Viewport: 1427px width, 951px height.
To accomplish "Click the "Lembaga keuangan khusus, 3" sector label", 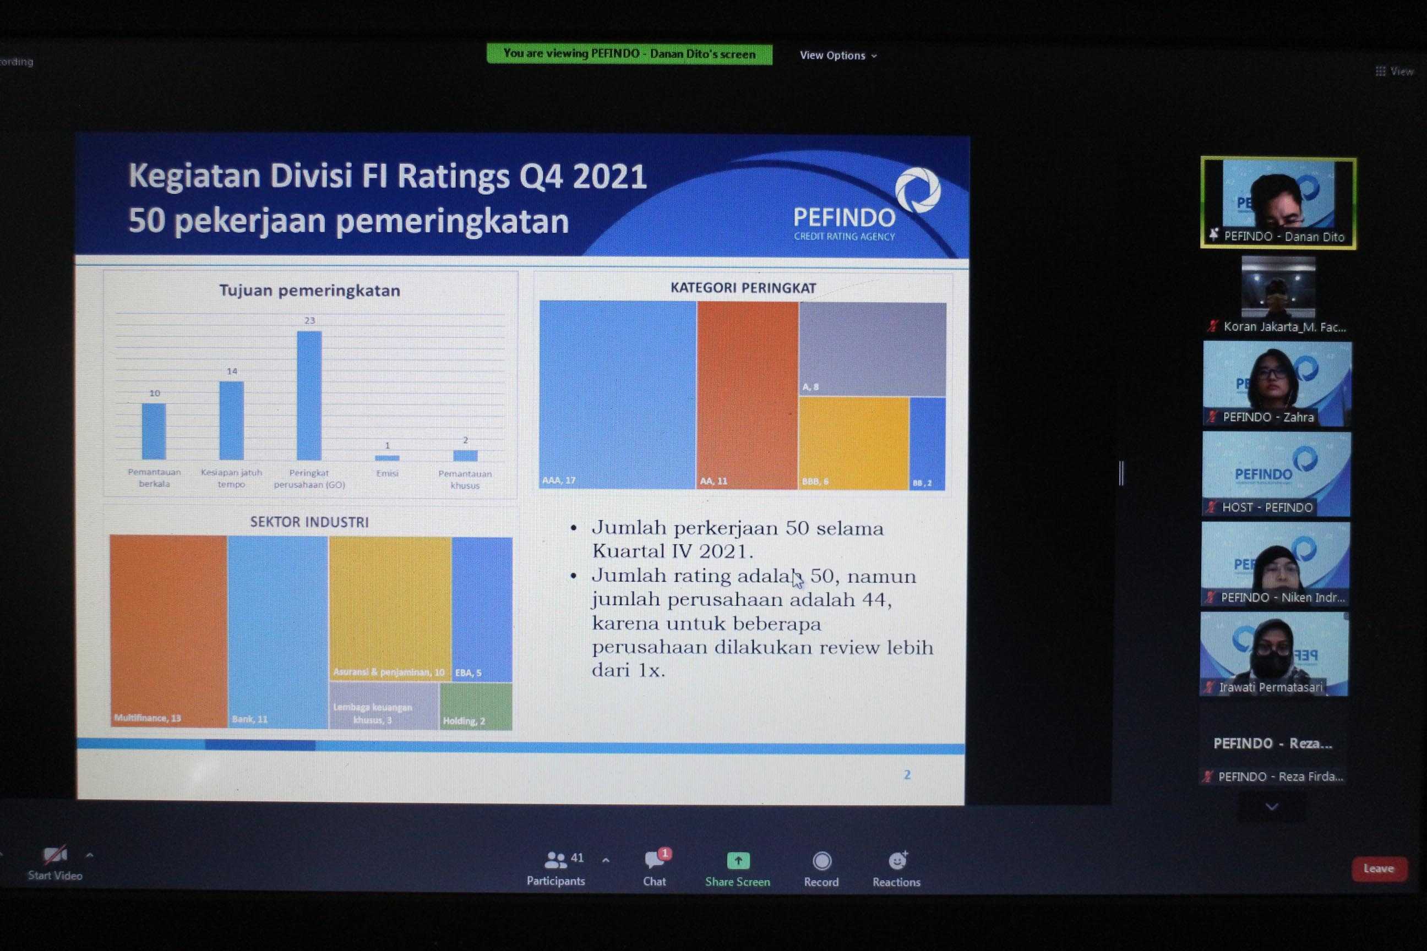I will click(x=373, y=714).
